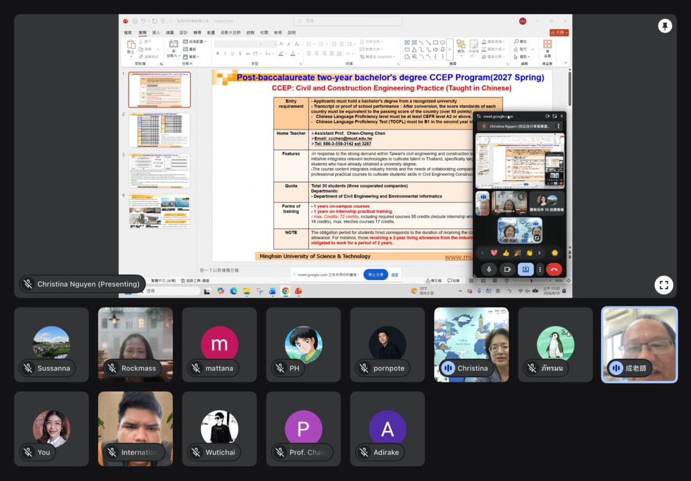
Task: Toggle Strikethrough in PowerPoint ribbon
Action: tap(248, 54)
